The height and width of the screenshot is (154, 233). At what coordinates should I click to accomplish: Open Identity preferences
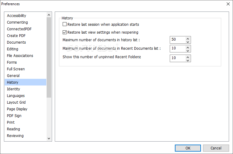[x=25, y=89]
